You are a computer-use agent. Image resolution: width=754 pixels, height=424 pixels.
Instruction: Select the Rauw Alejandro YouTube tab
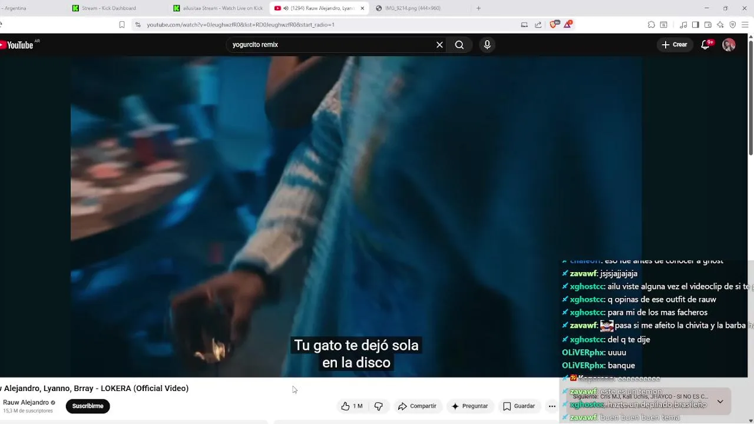(x=318, y=8)
